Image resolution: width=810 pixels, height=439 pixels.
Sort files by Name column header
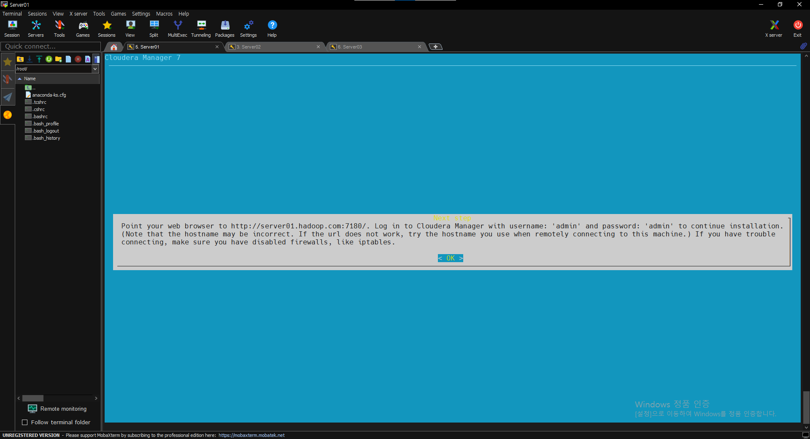(x=57, y=79)
